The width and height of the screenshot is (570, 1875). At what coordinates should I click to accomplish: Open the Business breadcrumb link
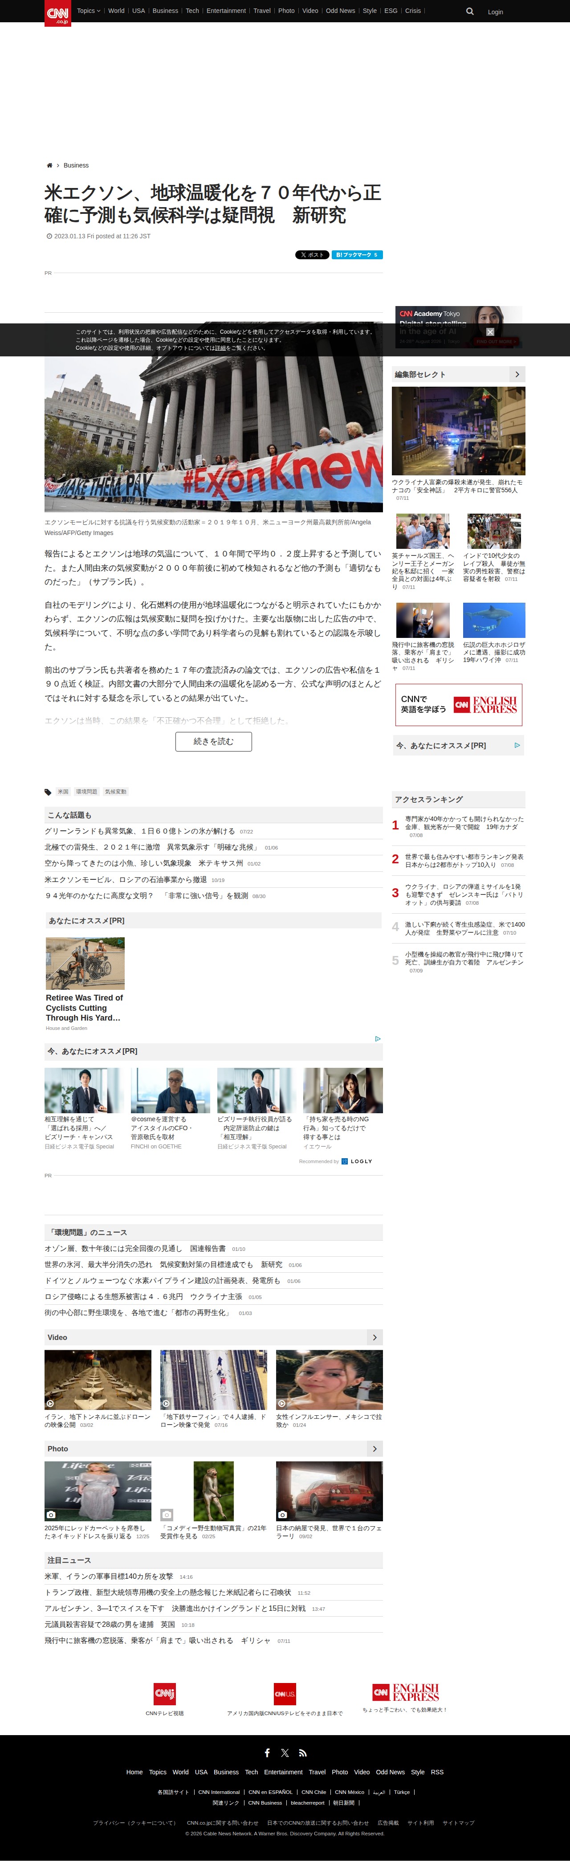pyautogui.click(x=76, y=165)
